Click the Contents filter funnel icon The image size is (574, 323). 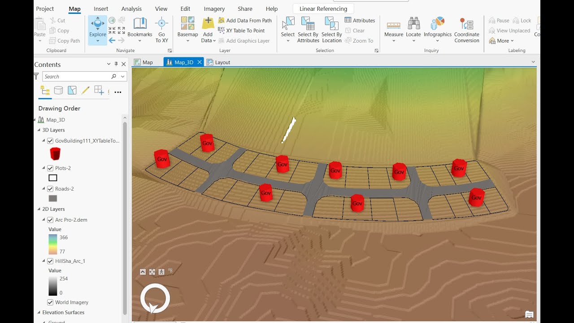(x=36, y=77)
